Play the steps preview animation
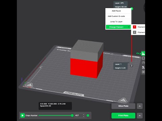 [23, 115]
